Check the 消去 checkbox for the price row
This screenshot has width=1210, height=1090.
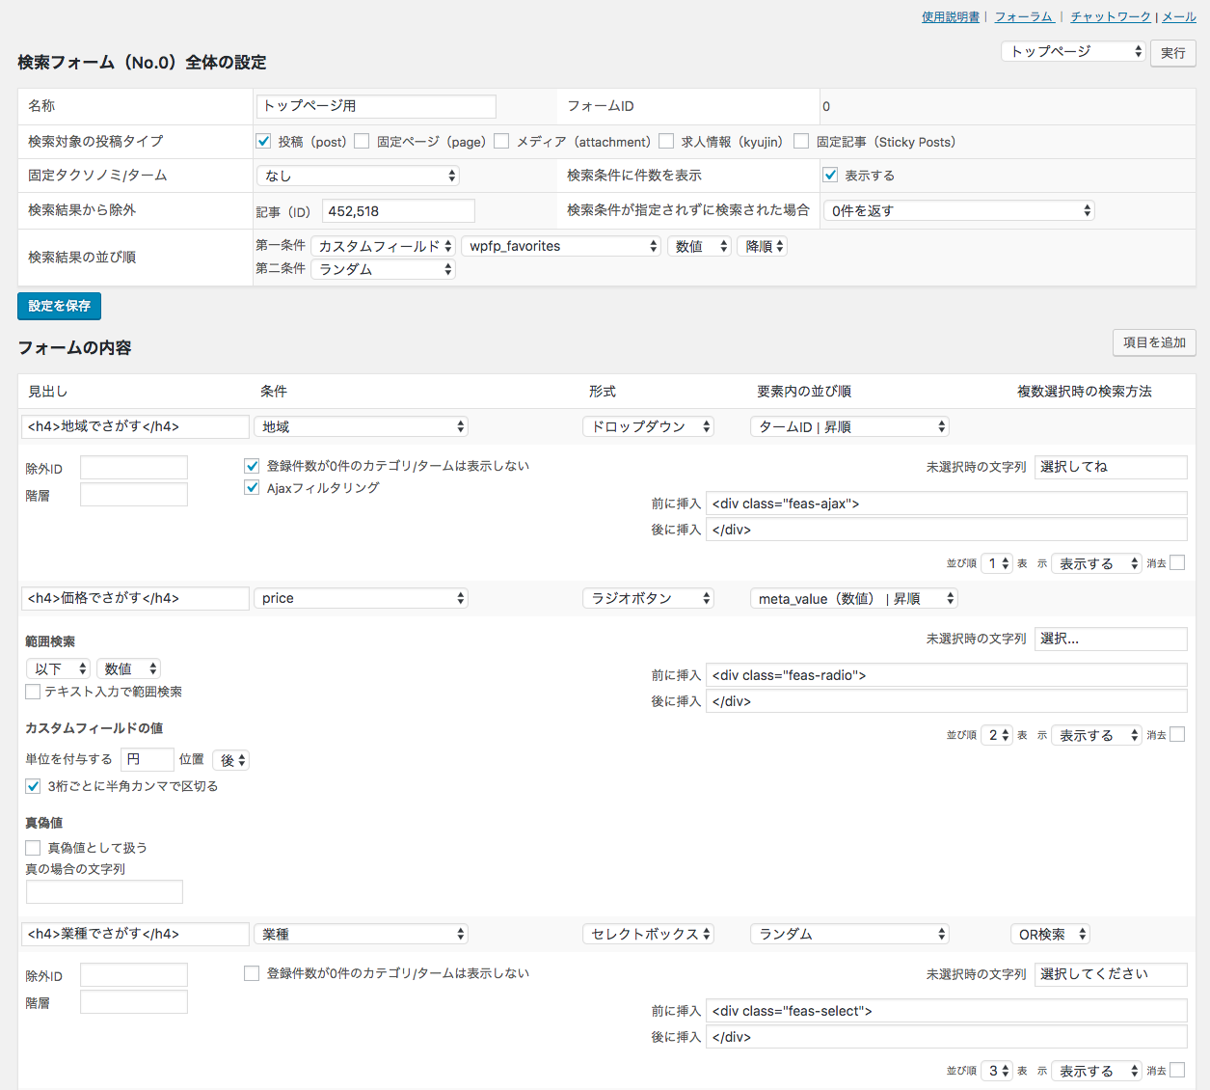(x=1177, y=735)
